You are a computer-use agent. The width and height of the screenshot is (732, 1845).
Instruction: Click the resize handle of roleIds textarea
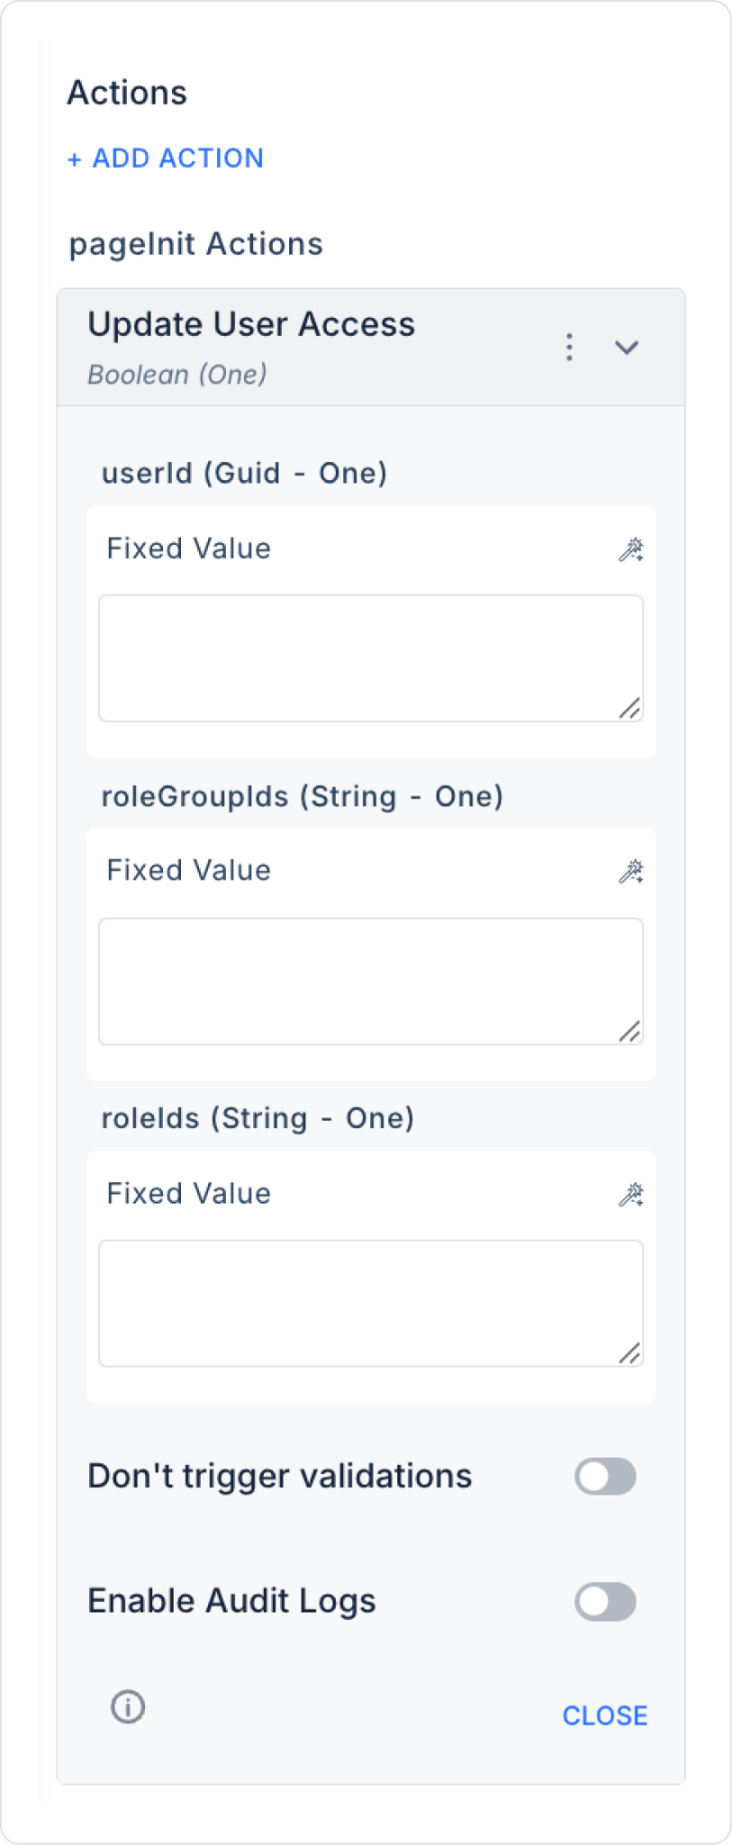pos(630,1353)
